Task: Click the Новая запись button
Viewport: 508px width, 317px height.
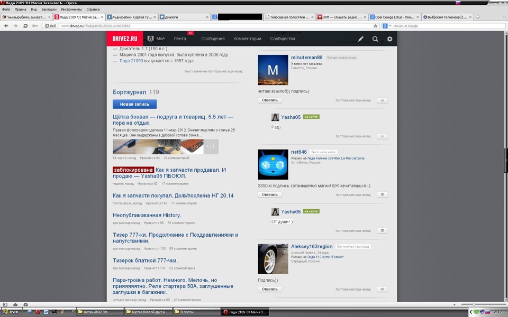Action: tap(134, 104)
